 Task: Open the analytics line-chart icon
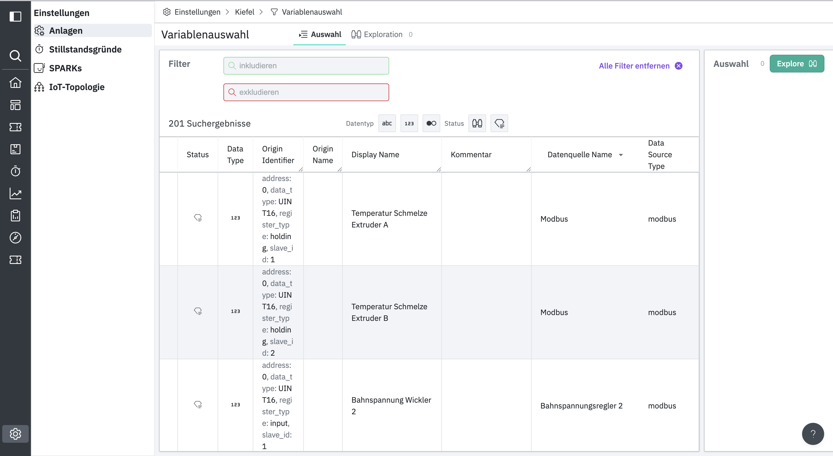[15, 193]
